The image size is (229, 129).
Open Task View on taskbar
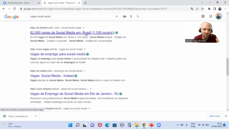(x=85, y=125)
